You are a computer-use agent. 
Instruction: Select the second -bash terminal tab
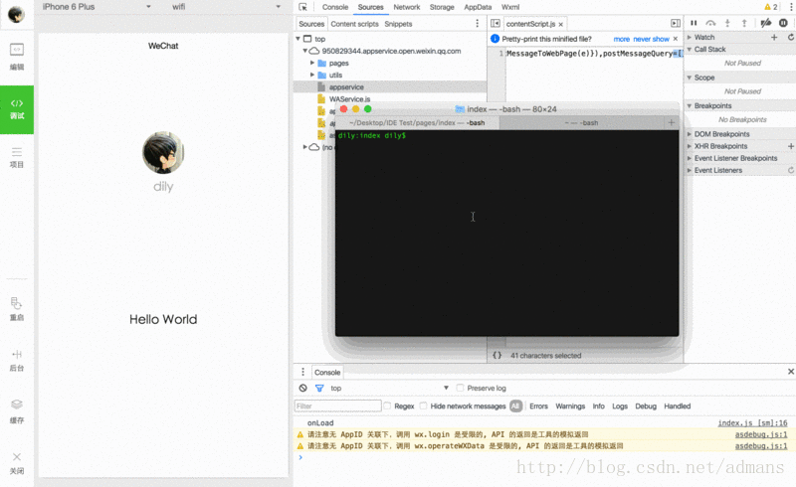coord(581,123)
